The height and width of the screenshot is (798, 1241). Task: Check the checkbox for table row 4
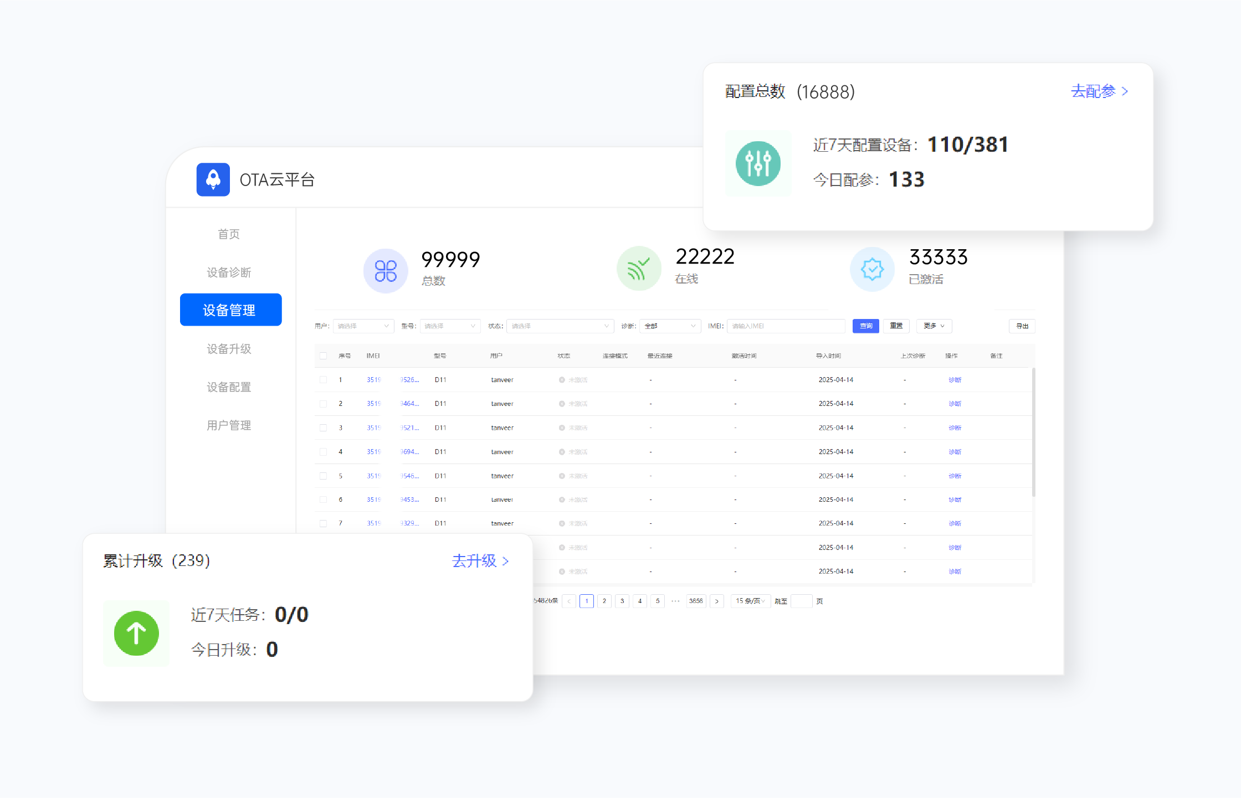324,451
